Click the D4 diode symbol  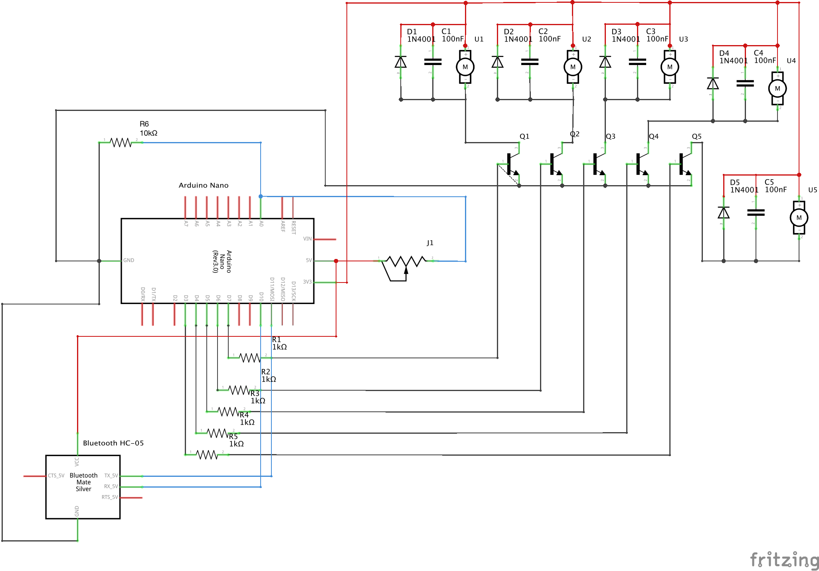[x=713, y=83]
